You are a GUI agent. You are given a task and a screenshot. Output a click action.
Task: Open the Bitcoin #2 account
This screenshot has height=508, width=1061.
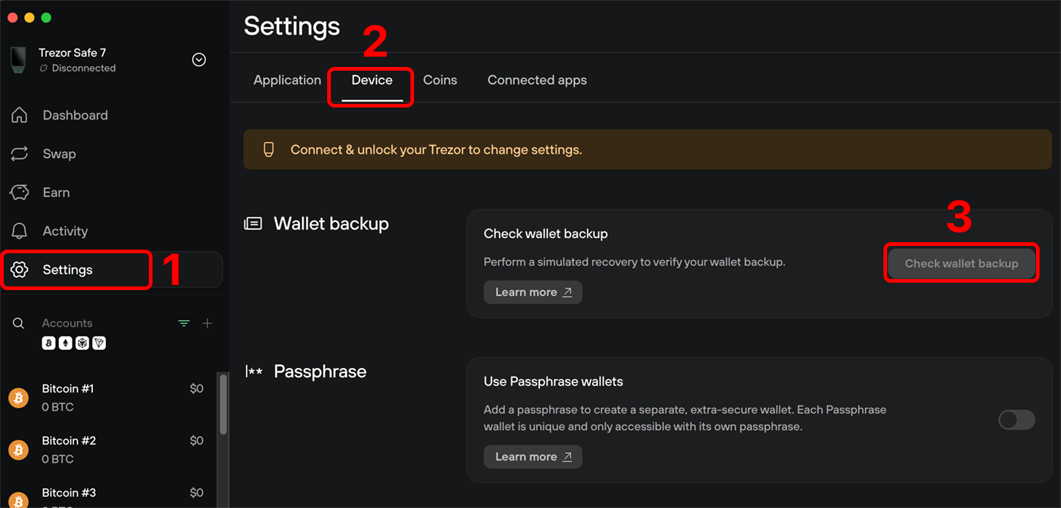click(x=108, y=450)
